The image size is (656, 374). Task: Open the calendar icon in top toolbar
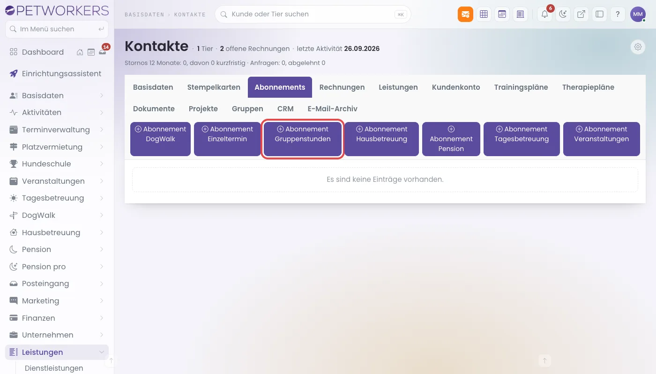(502, 14)
